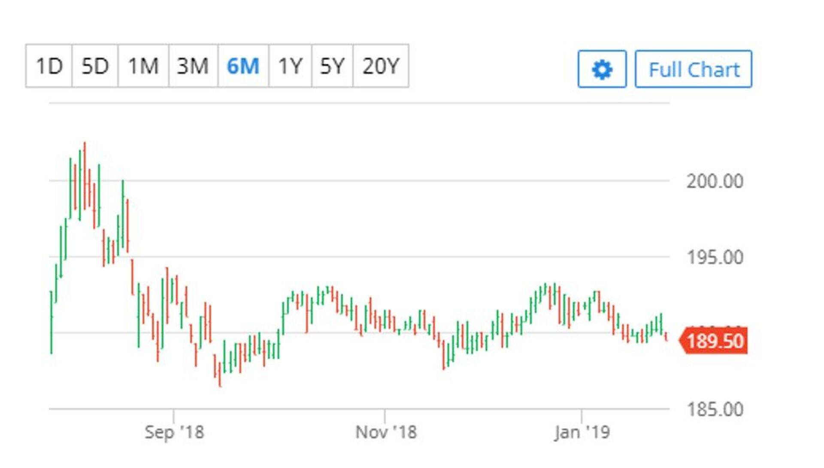Click the first green bar on chart
The height and width of the screenshot is (468, 824).
point(51,321)
